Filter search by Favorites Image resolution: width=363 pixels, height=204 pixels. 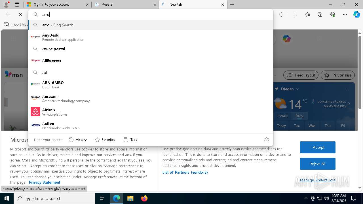[x=105, y=140]
